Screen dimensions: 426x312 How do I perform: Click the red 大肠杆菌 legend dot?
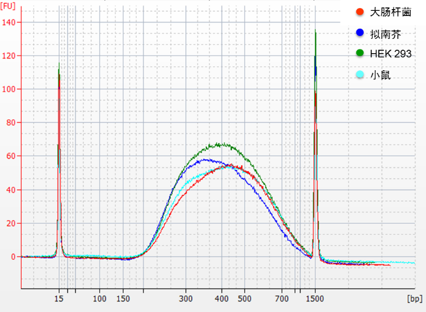coord(359,12)
